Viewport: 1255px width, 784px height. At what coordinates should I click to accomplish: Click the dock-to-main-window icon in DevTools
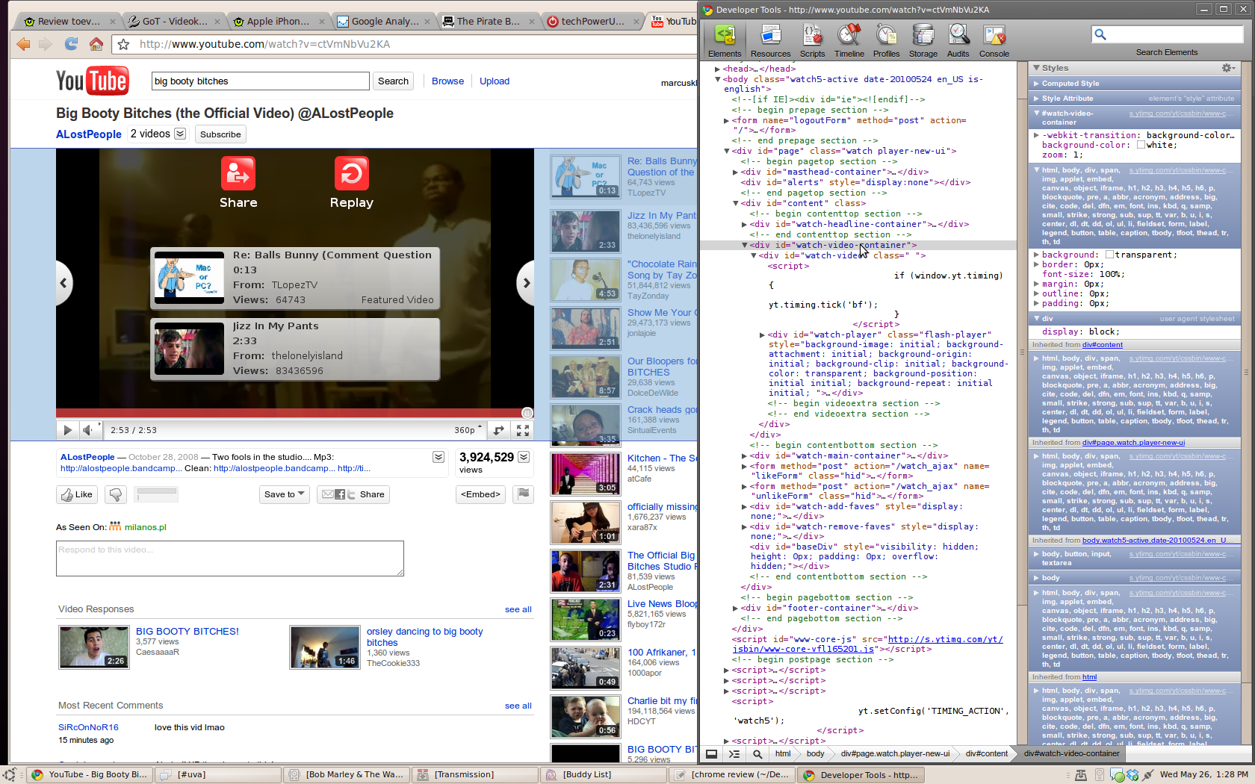[712, 754]
